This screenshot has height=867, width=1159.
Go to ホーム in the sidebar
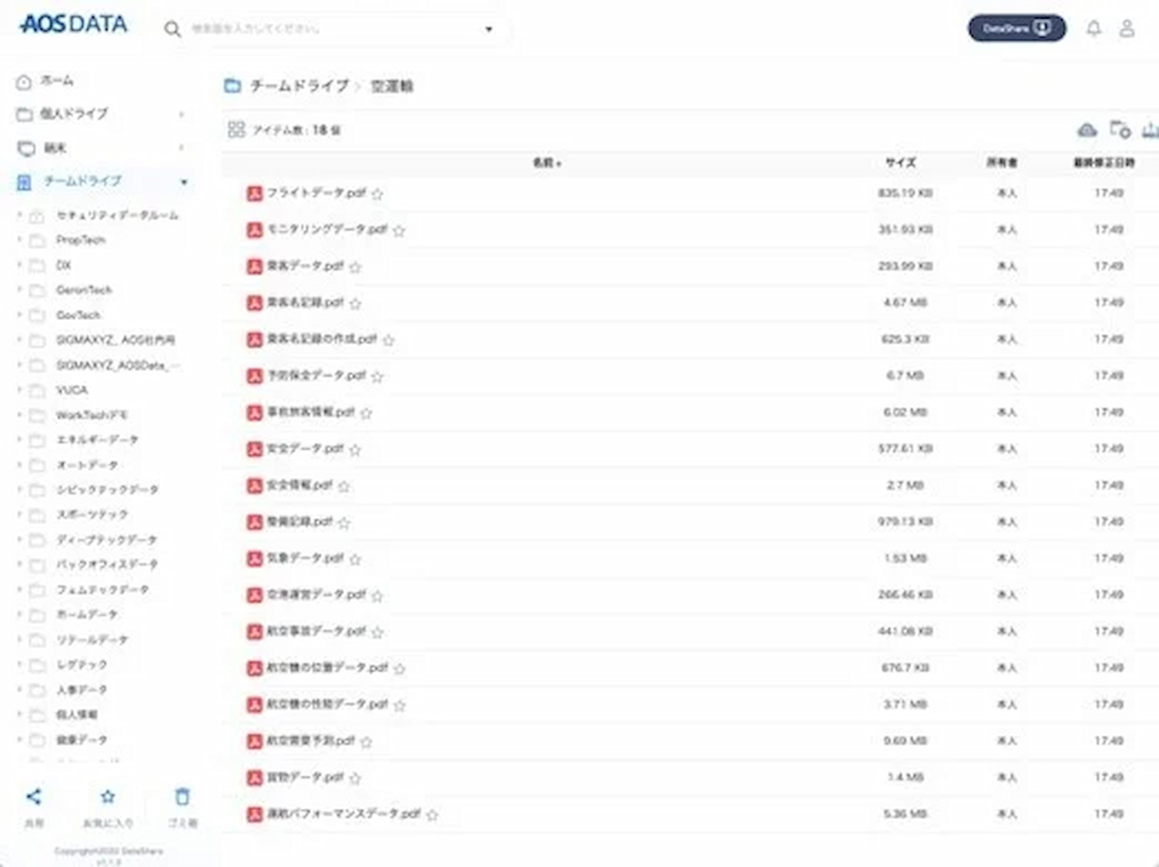pyautogui.click(x=57, y=81)
